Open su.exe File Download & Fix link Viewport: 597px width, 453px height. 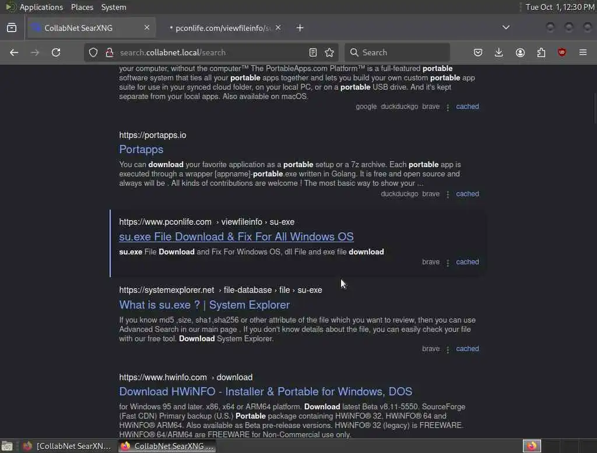[236, 236]
